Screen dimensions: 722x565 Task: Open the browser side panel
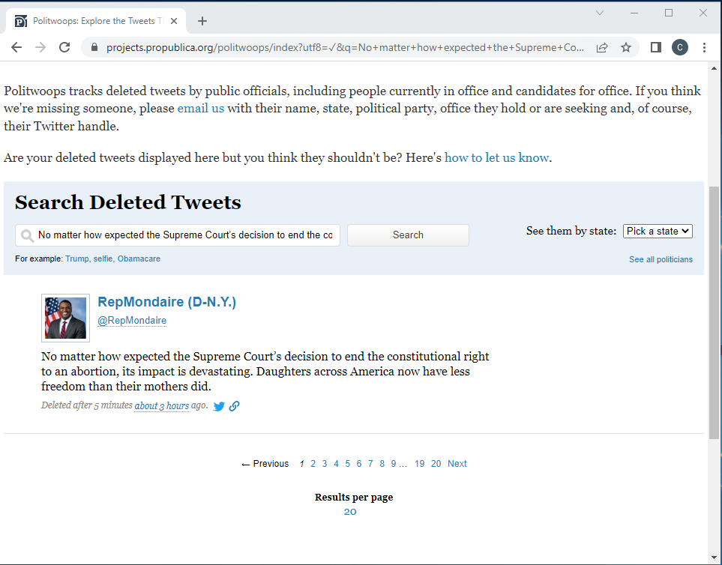(656, 47)
